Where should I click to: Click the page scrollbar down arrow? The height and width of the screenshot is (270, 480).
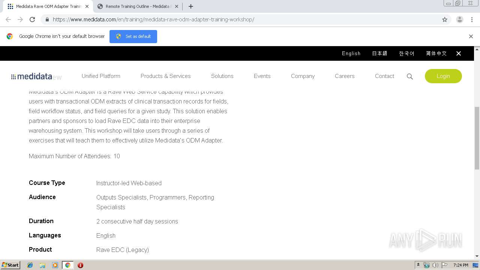tap(477, 256)
